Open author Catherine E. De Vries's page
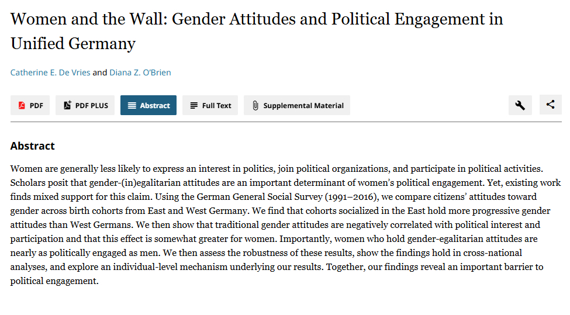570x315 pixels. tap(50, 72)
